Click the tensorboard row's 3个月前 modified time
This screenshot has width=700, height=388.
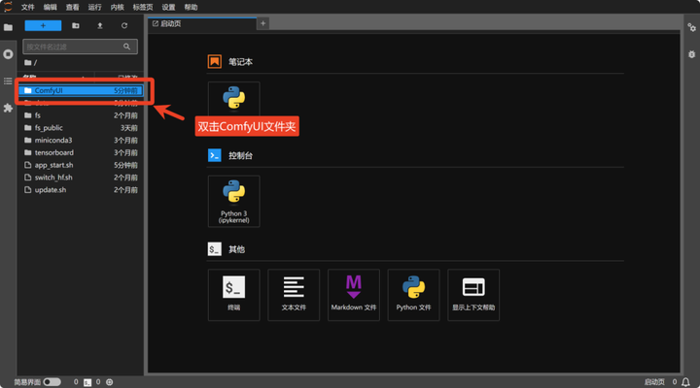(x=125, y=153)
